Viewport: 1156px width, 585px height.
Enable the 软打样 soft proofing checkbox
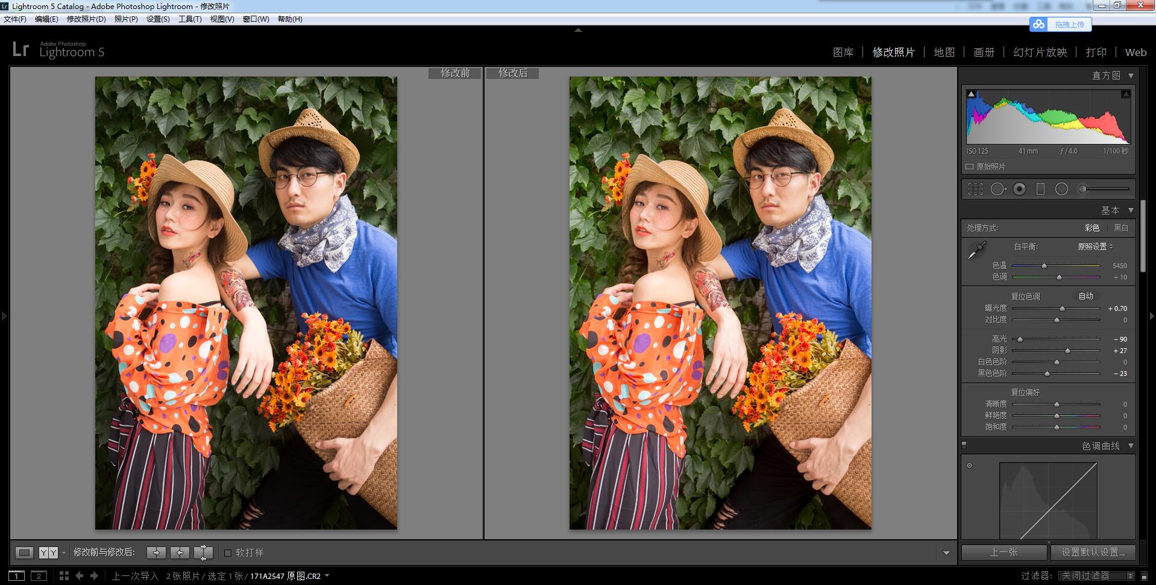[228, 552]
